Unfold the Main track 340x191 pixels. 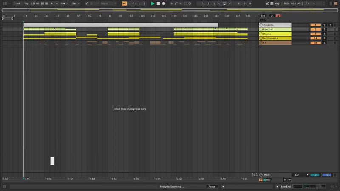pyautogui.click(x=261, y=175)
